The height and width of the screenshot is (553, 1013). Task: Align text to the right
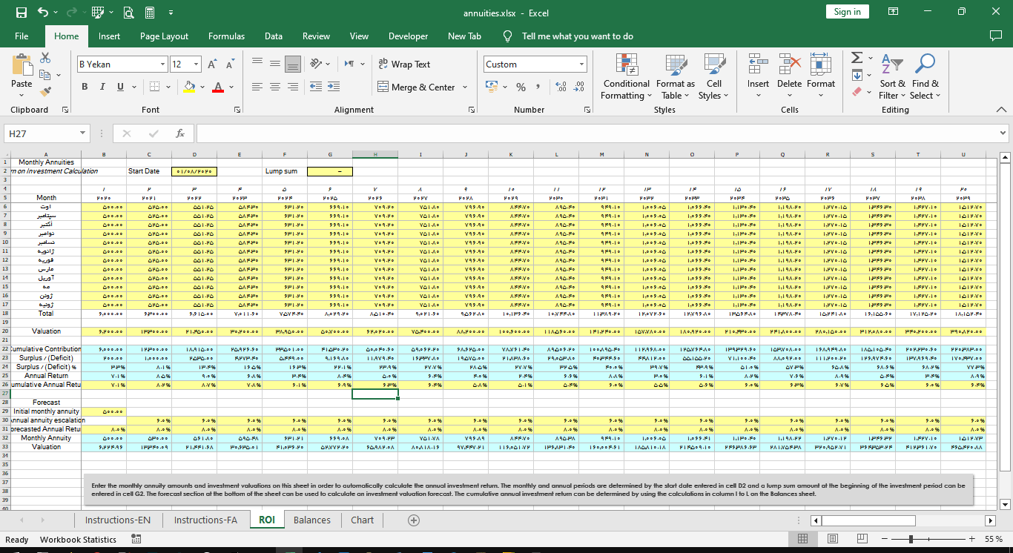292,87
